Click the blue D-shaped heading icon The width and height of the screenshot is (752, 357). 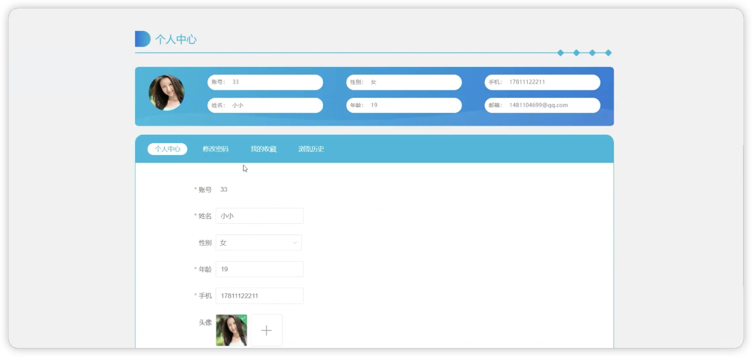pyautogui.click(x=142, y=39)
